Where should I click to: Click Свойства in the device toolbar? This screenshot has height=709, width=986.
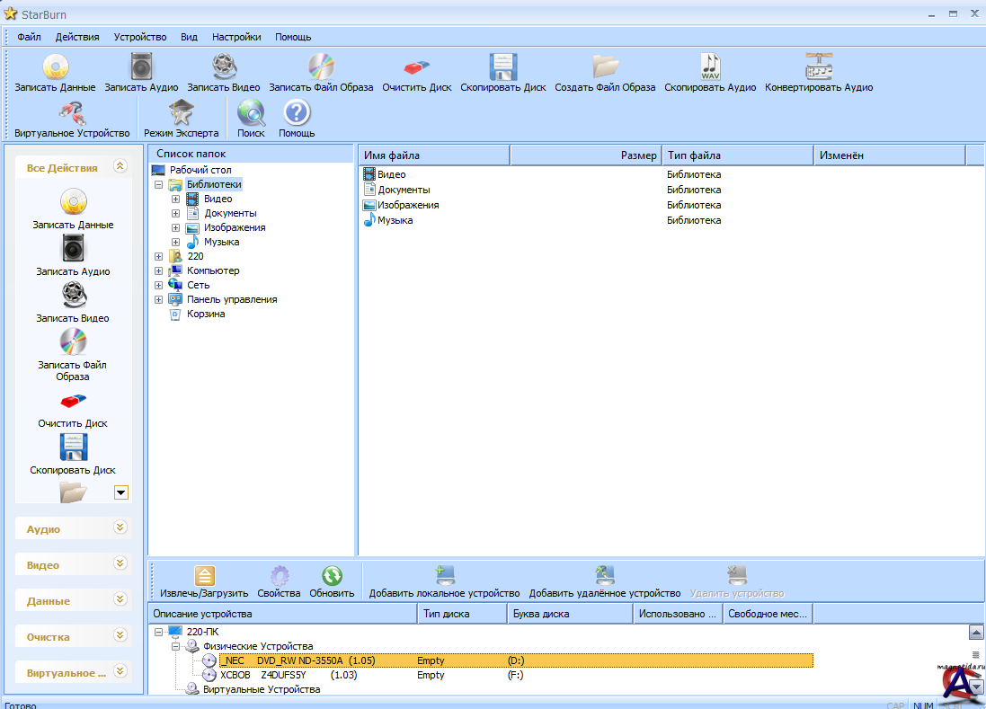click(x=279, y=580)
